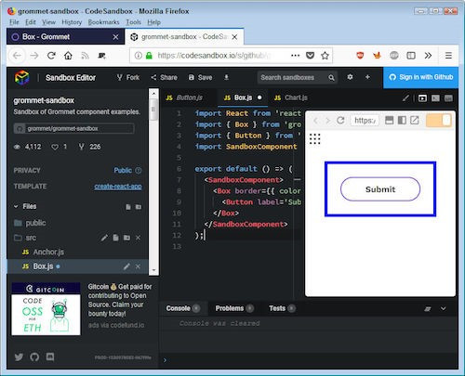Switch to Box - Grommet browser tab
The height and width of the screenshot is (376, 465).
pyautogui.click(x=65, y=37)
